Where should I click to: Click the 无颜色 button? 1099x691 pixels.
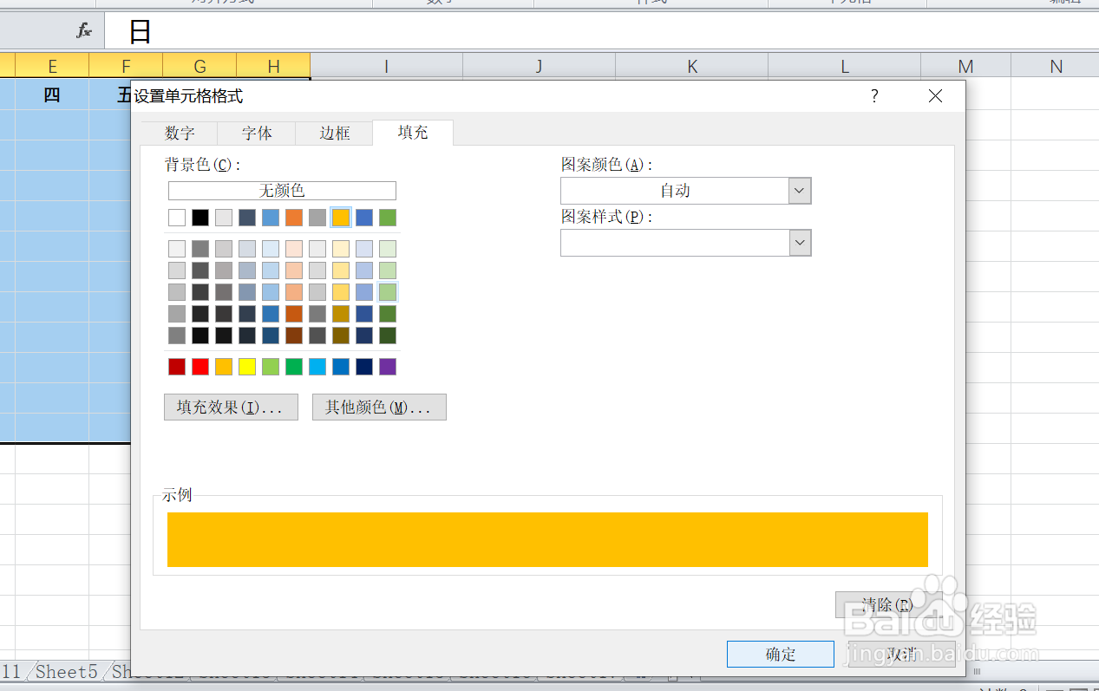pos(282,191)
